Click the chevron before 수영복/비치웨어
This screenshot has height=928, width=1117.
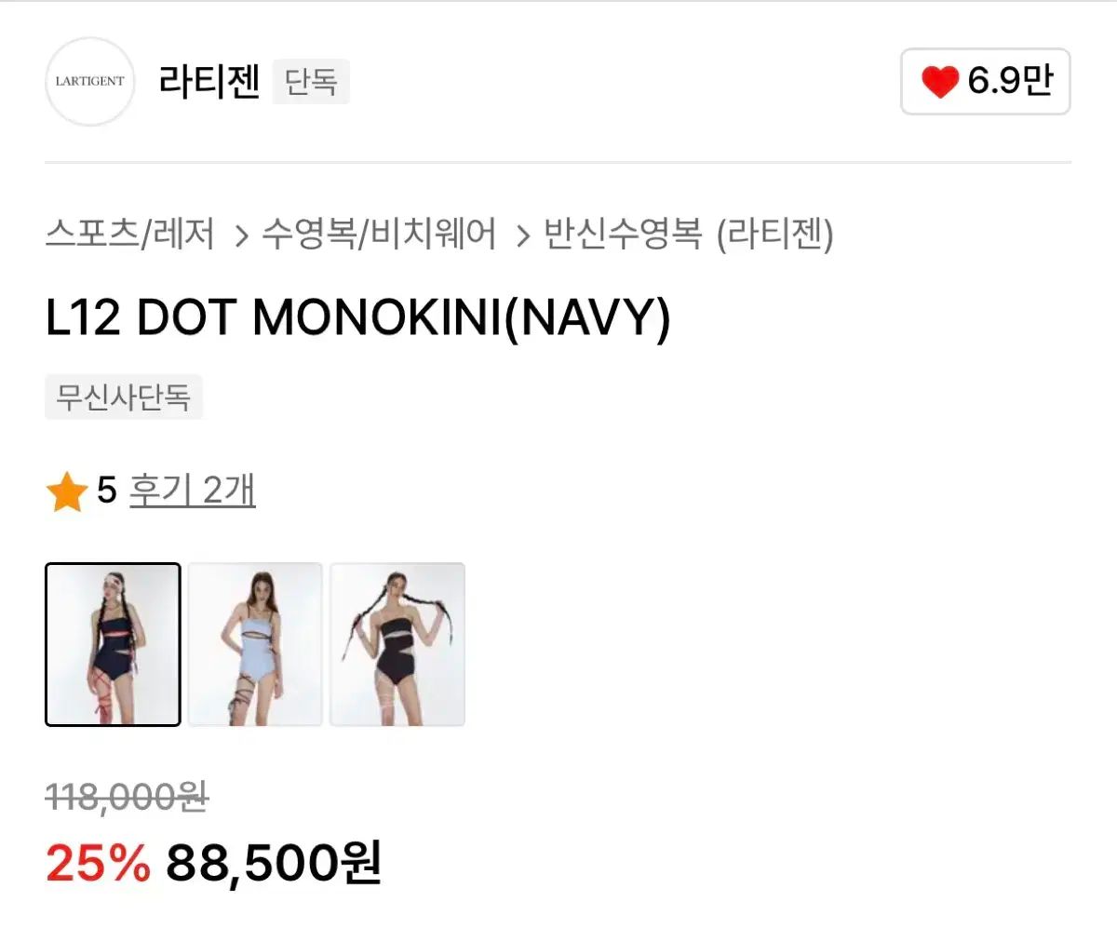point(242,235)
